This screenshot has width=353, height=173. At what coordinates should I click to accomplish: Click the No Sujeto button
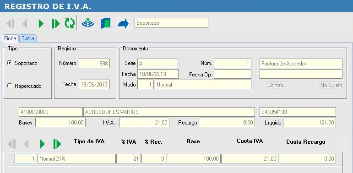[x=331, y=85]
